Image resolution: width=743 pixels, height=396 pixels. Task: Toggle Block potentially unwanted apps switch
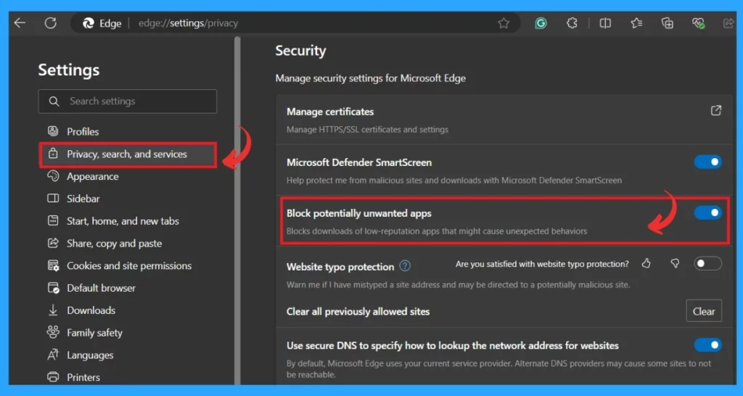(707, 213)
